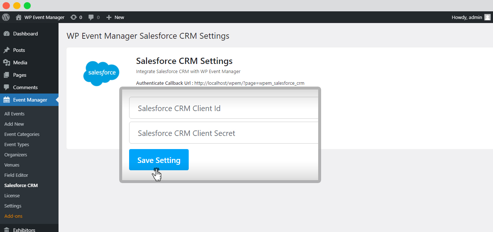Click the WordPress logo icon
Screen dimensions: 493x232
point(6,17)
